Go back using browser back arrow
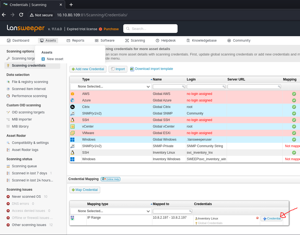Viewport: 300px width, 235px height. tap(4, 15)
